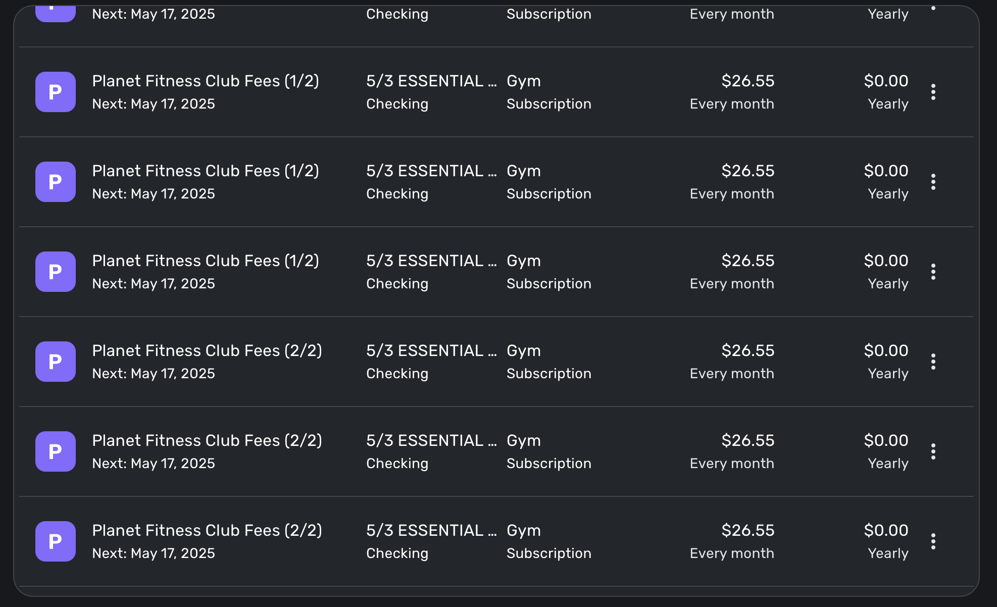Click the purple P icon of first (2/2) row
The height and width of the screenshot is (607, 997).
pos(56,362)
